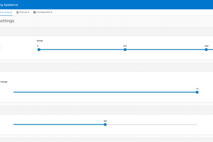
Task: Click the input box left of Group slider
Action: (x=1, y=48)
